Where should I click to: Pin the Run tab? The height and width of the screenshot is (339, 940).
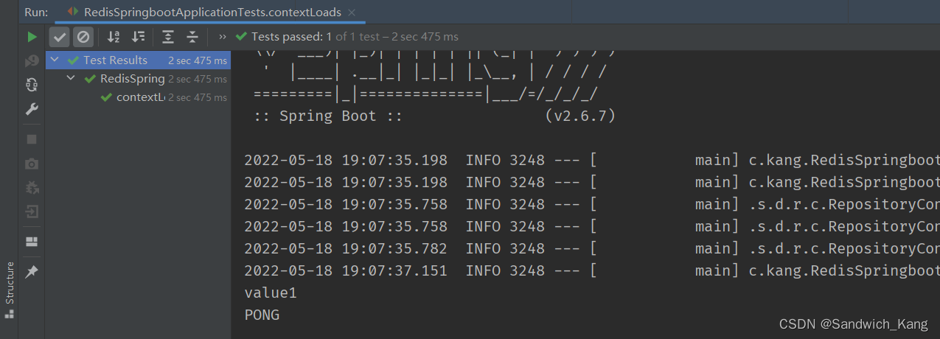(x=32, y=272)
